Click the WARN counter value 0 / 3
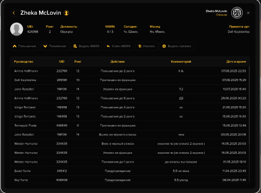The image size is (261, 193). coord(110,32)
